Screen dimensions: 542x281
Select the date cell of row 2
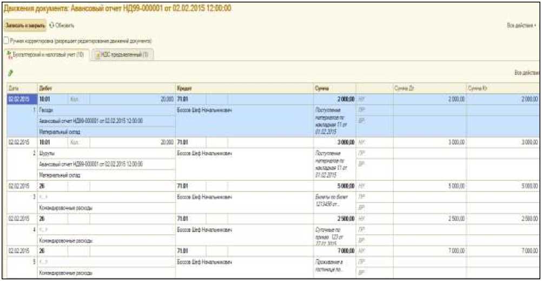pos(22,142)
